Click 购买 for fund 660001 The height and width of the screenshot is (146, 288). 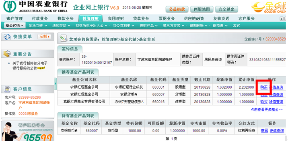pos(264,87)
